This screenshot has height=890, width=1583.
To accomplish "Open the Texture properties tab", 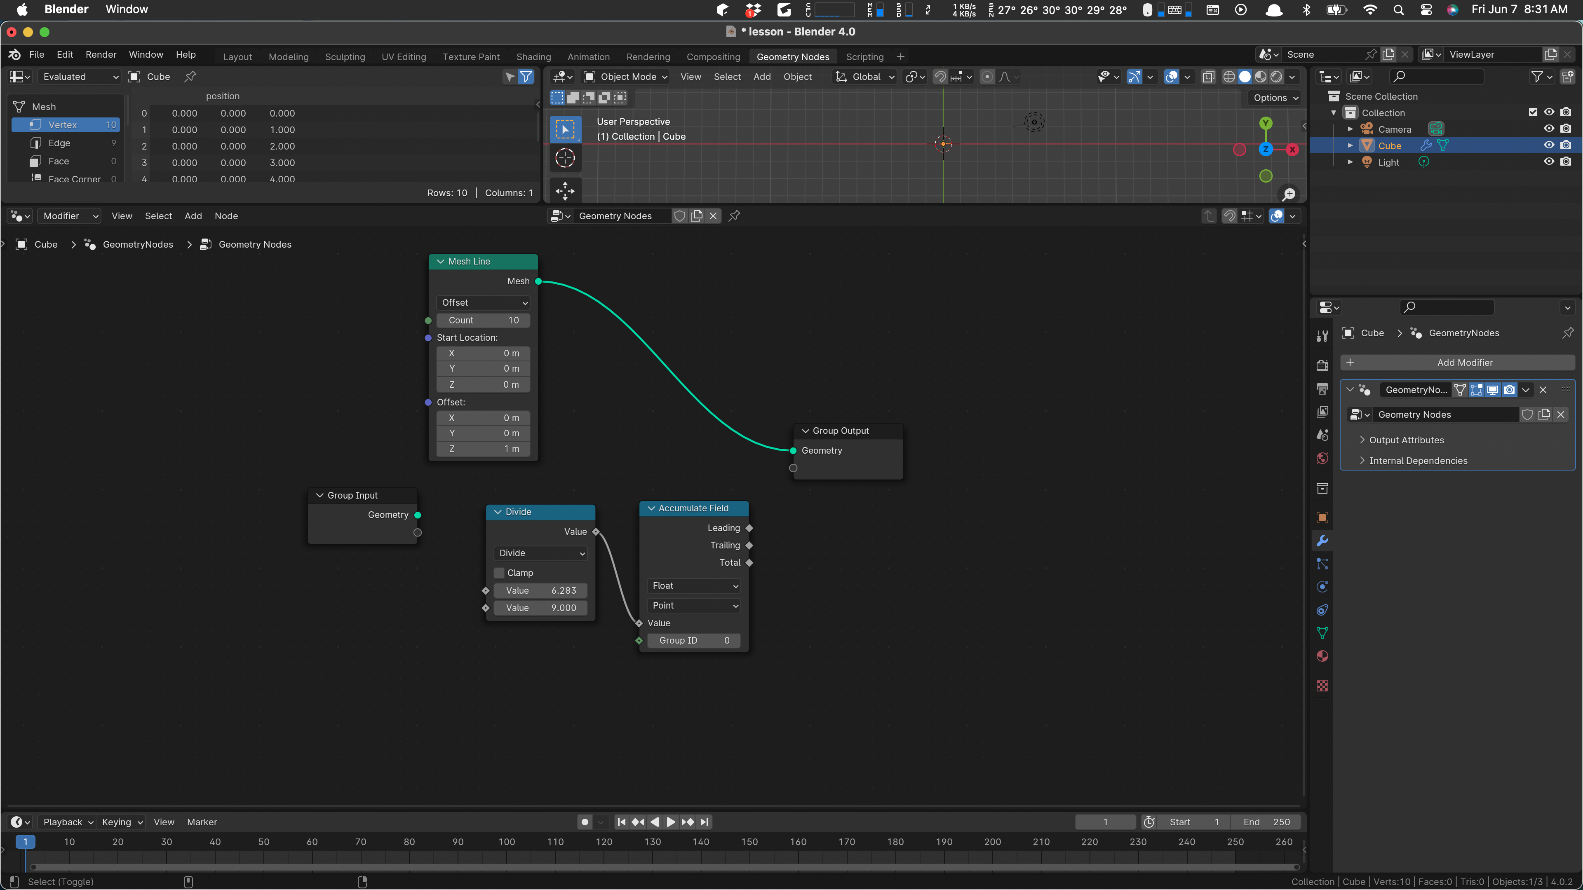I will (1322, 686).
